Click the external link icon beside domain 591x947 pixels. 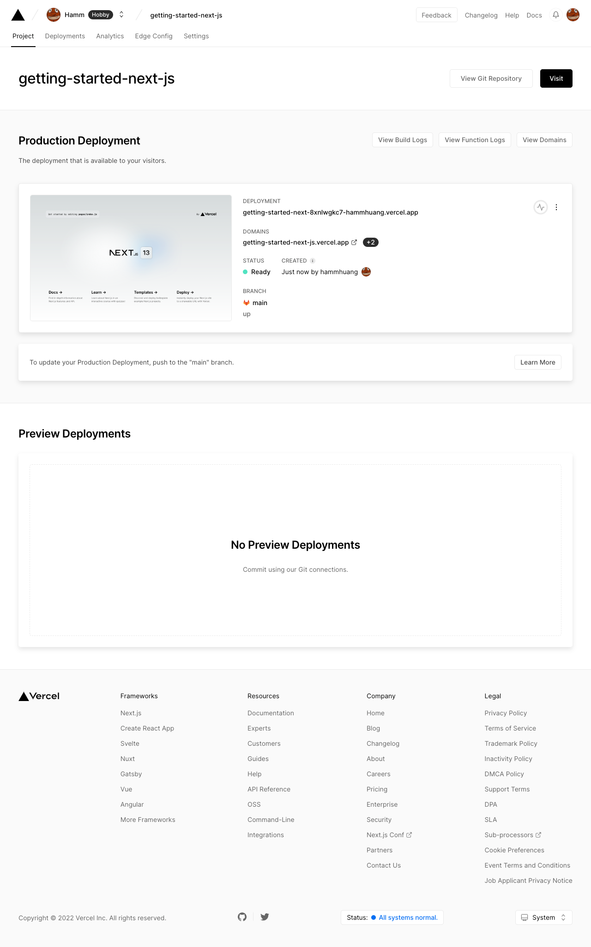[x=354, y=242]
